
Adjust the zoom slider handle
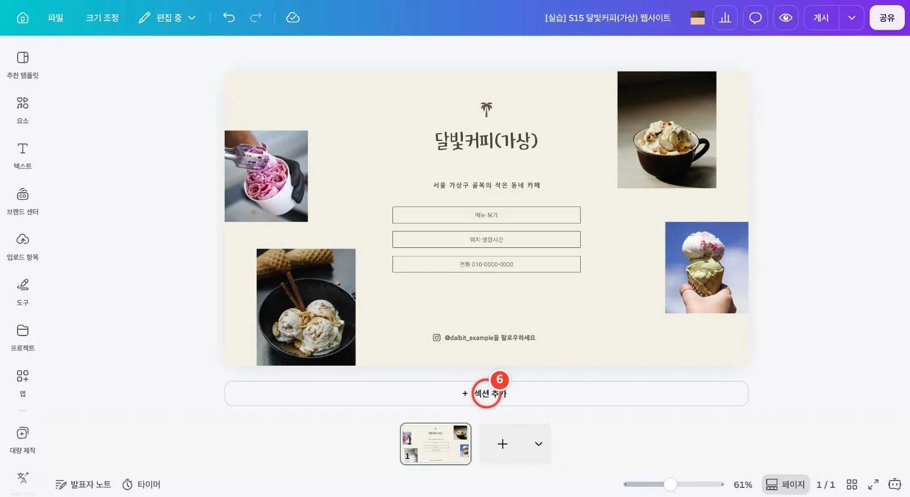[671, 484]
